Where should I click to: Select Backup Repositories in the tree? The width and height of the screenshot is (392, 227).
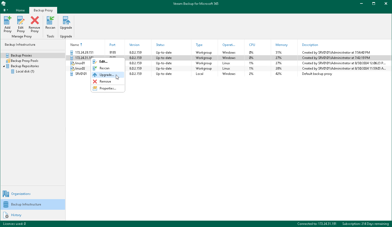pos(25,66)
